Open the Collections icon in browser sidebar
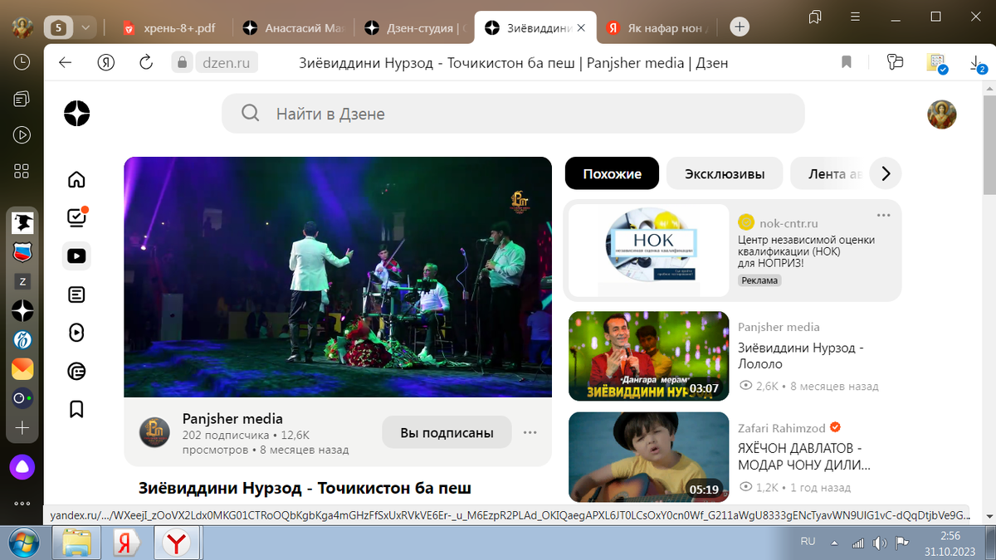 [x=22, y=99]
